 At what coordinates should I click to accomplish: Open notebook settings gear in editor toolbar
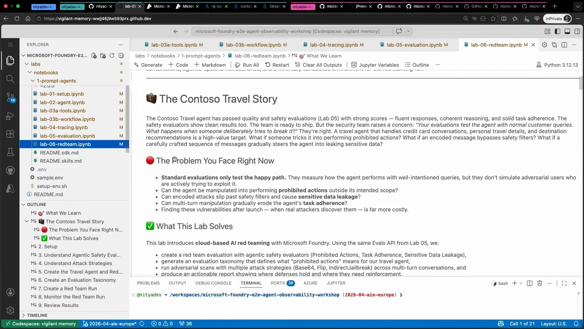point(544,45)
